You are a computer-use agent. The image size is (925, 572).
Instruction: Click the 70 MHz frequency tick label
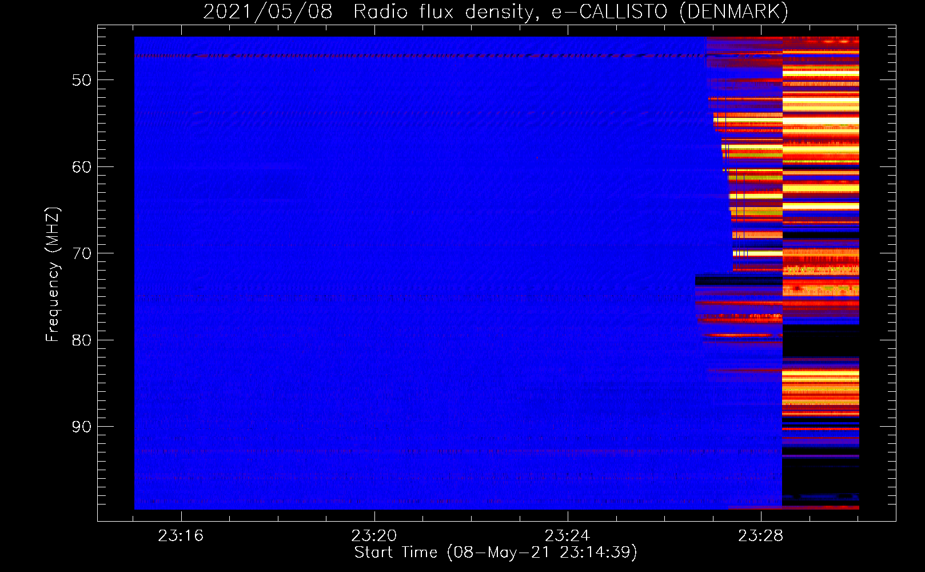(82, 253)
